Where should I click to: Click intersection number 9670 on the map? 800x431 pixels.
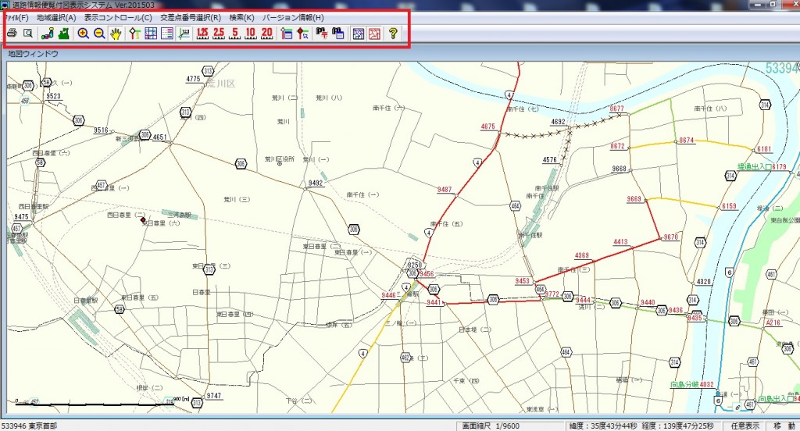(671, 237)
